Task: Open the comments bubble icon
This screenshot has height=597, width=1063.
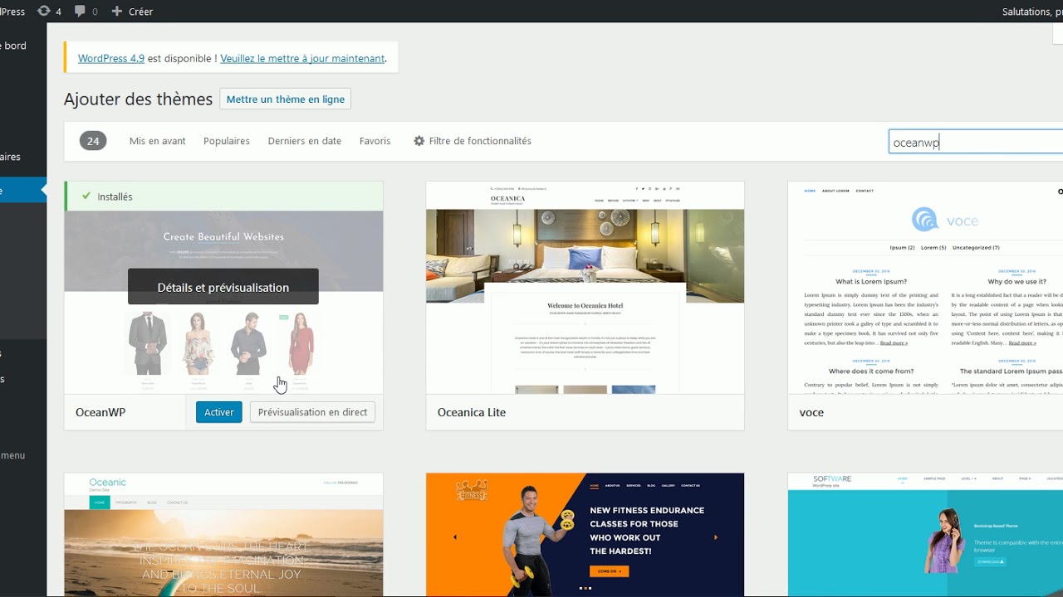Action: click(80, 12)
